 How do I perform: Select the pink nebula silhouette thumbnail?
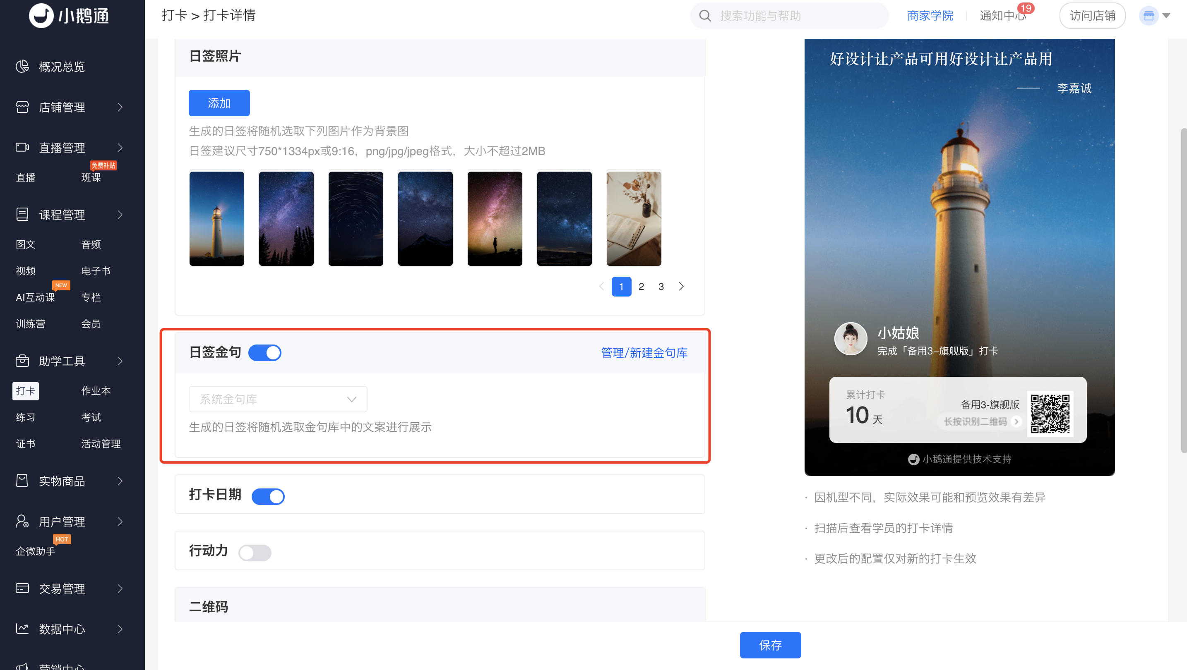pos(495,218)
